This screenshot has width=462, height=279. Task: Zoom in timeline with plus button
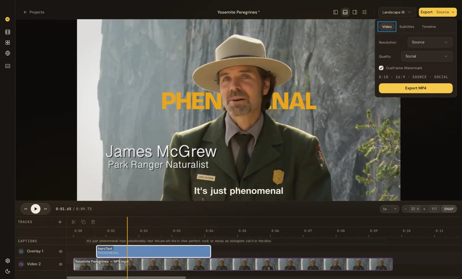point(424,209)
